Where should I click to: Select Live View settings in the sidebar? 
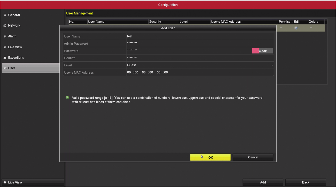point(15,47)
